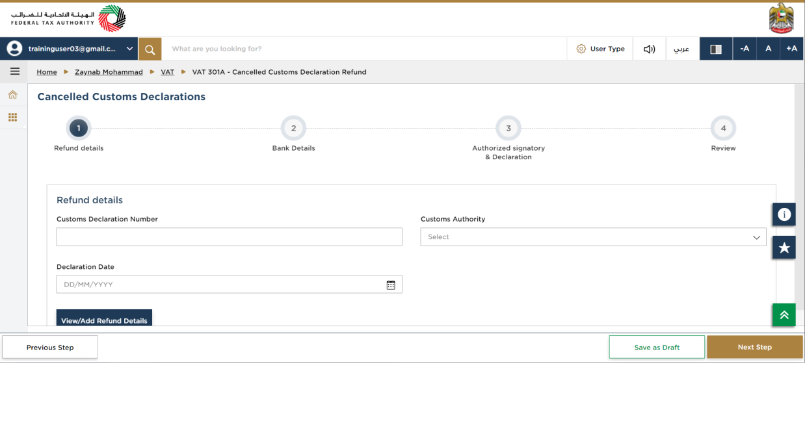Screen dimensions: 805x421
Task: Click the Home breadcrumb link
Action: click(47, 72)
